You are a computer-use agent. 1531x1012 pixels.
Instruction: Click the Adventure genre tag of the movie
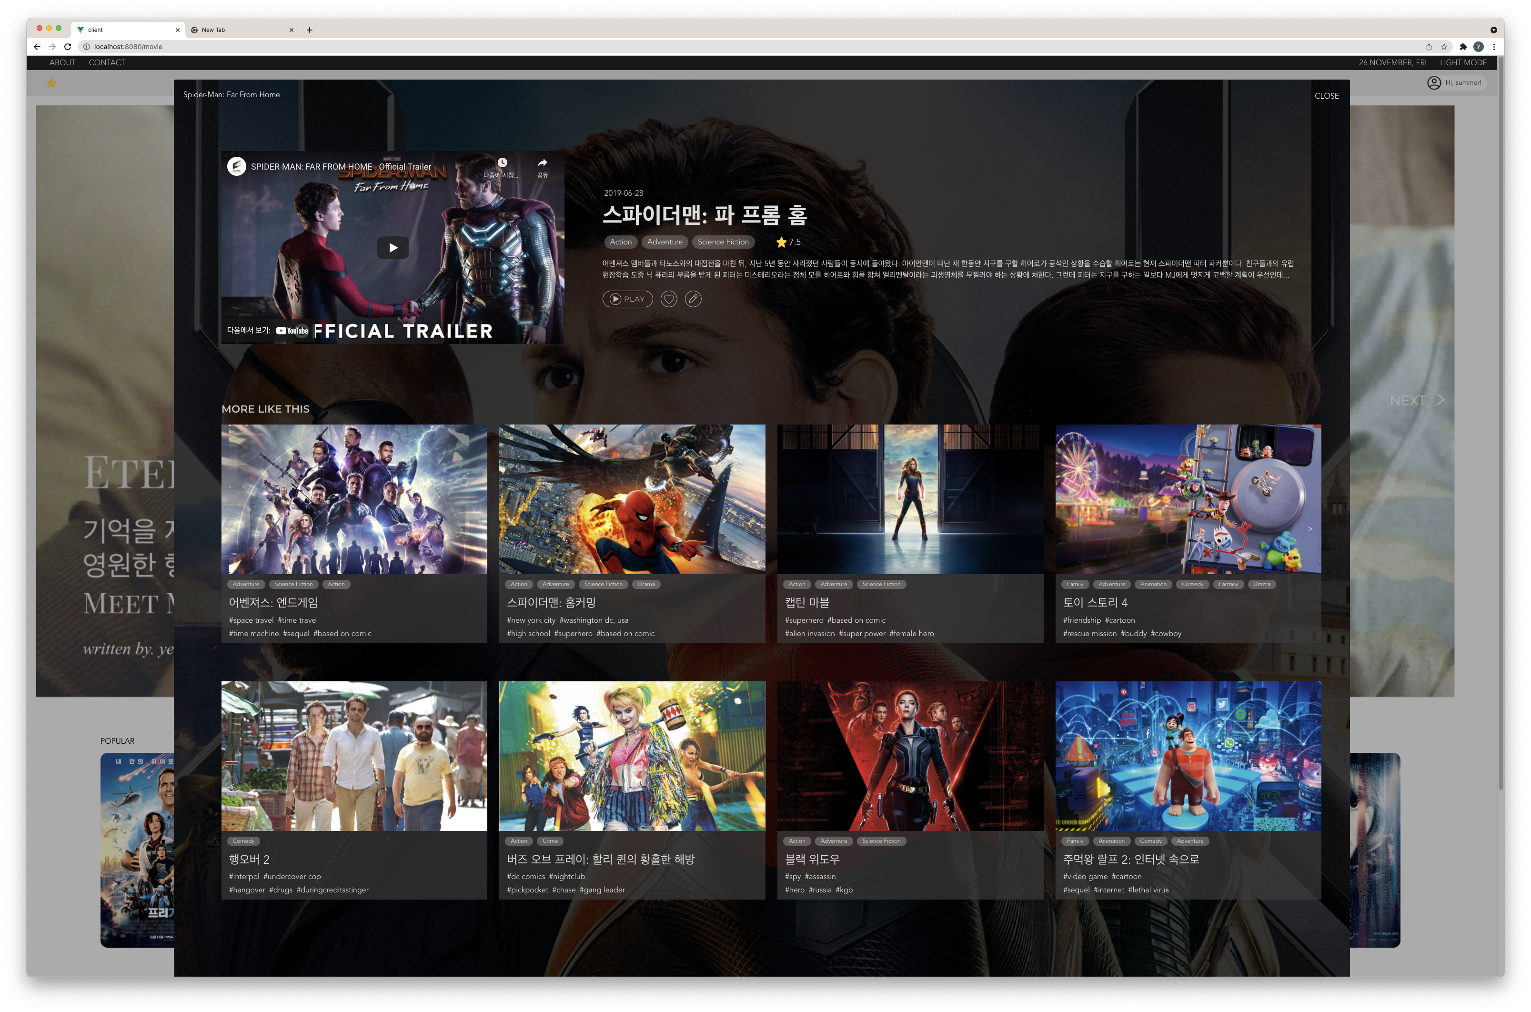pos(665,242)
